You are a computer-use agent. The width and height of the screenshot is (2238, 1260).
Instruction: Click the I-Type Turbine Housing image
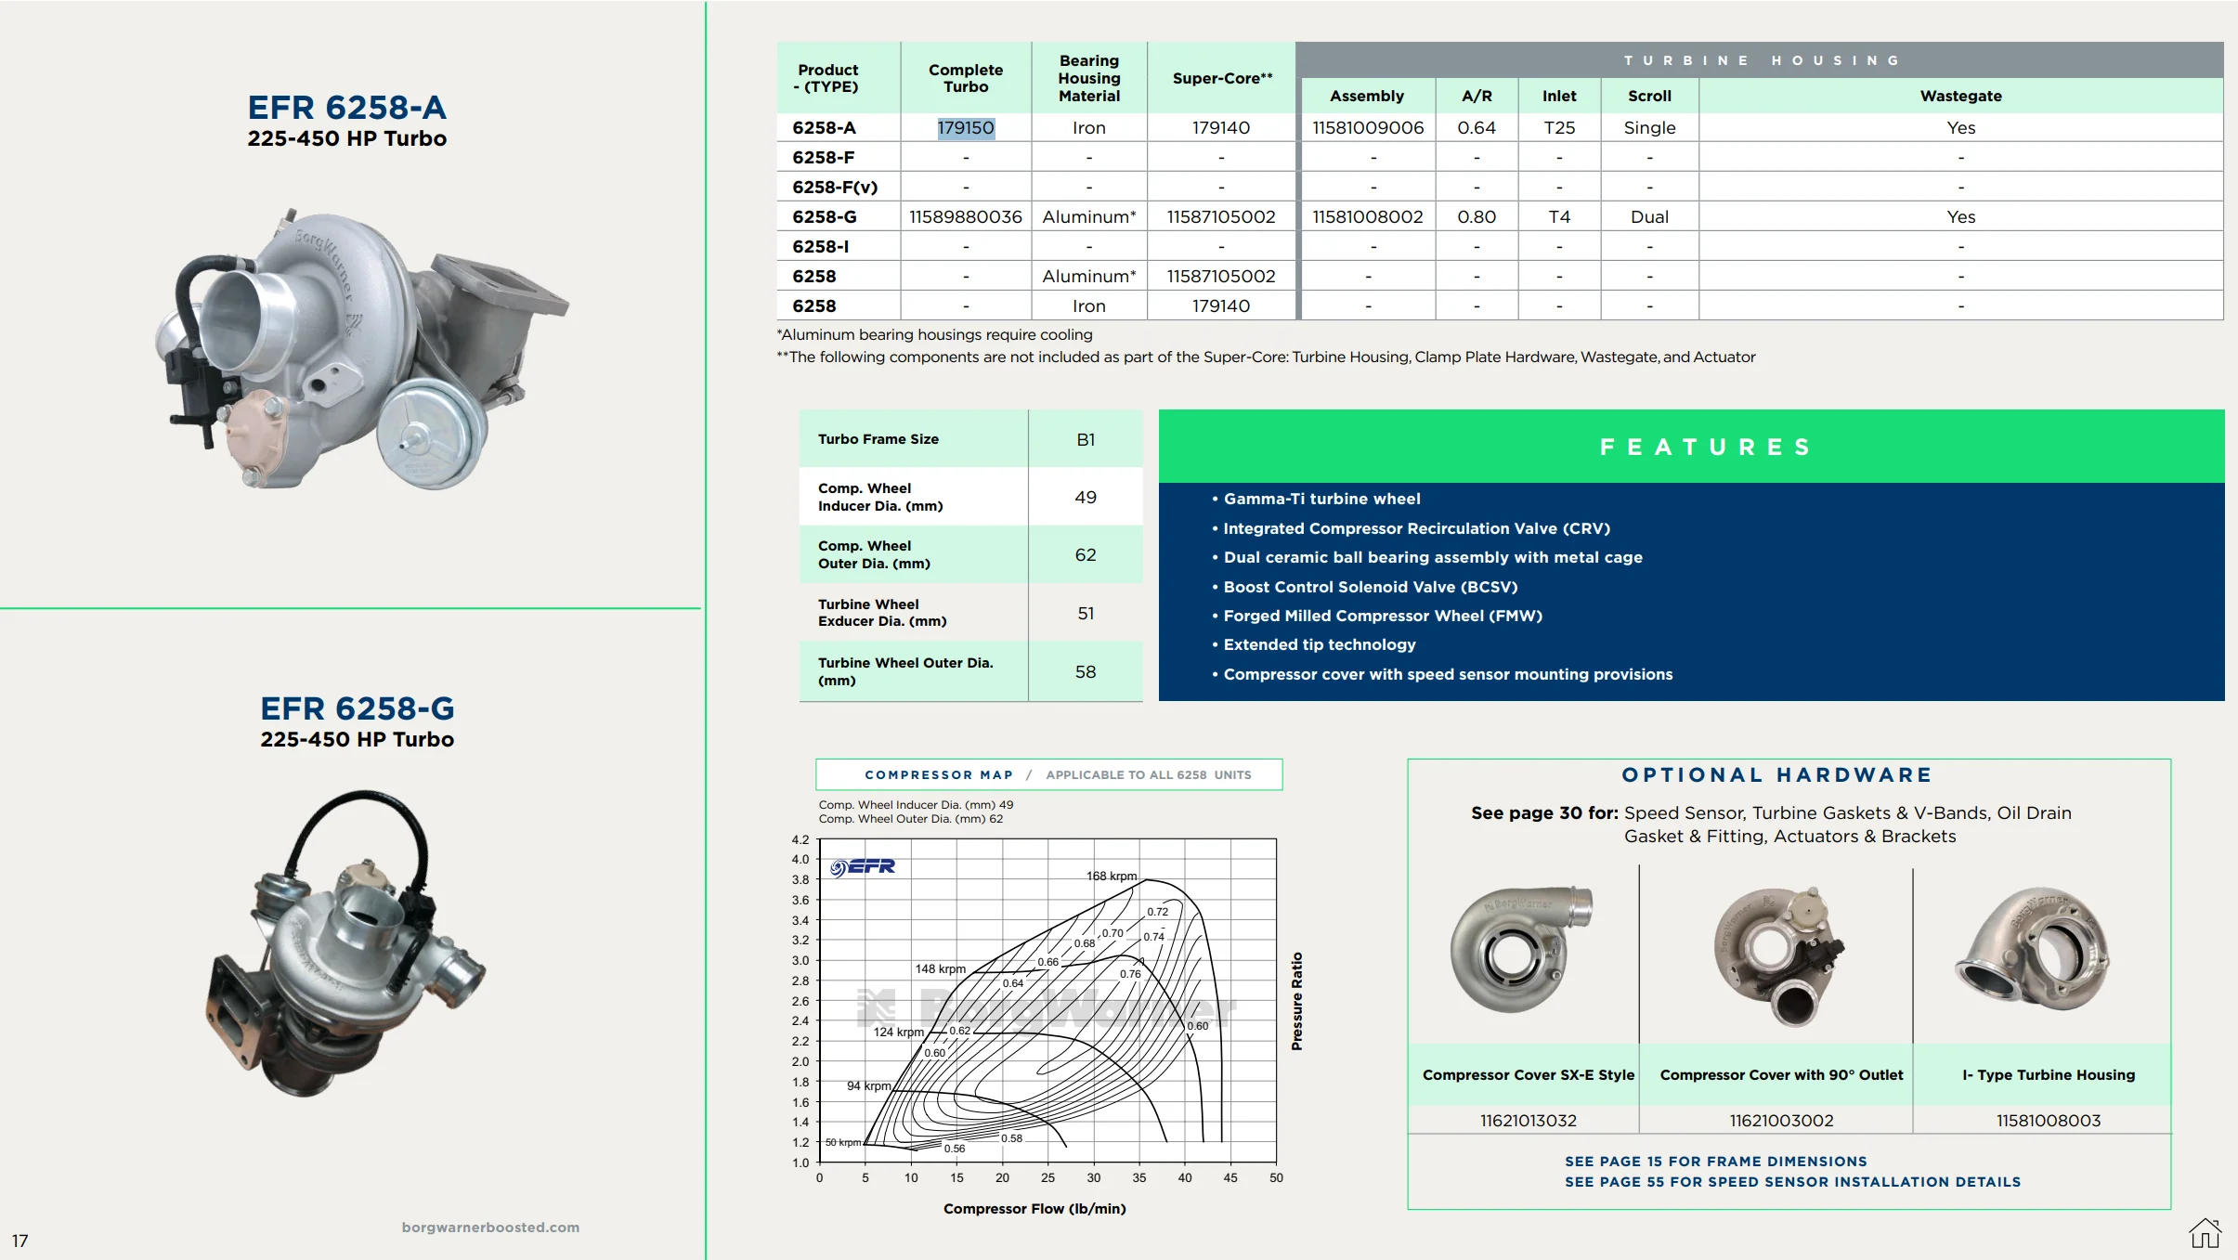pyautogui.click(x=2033, y=947)
